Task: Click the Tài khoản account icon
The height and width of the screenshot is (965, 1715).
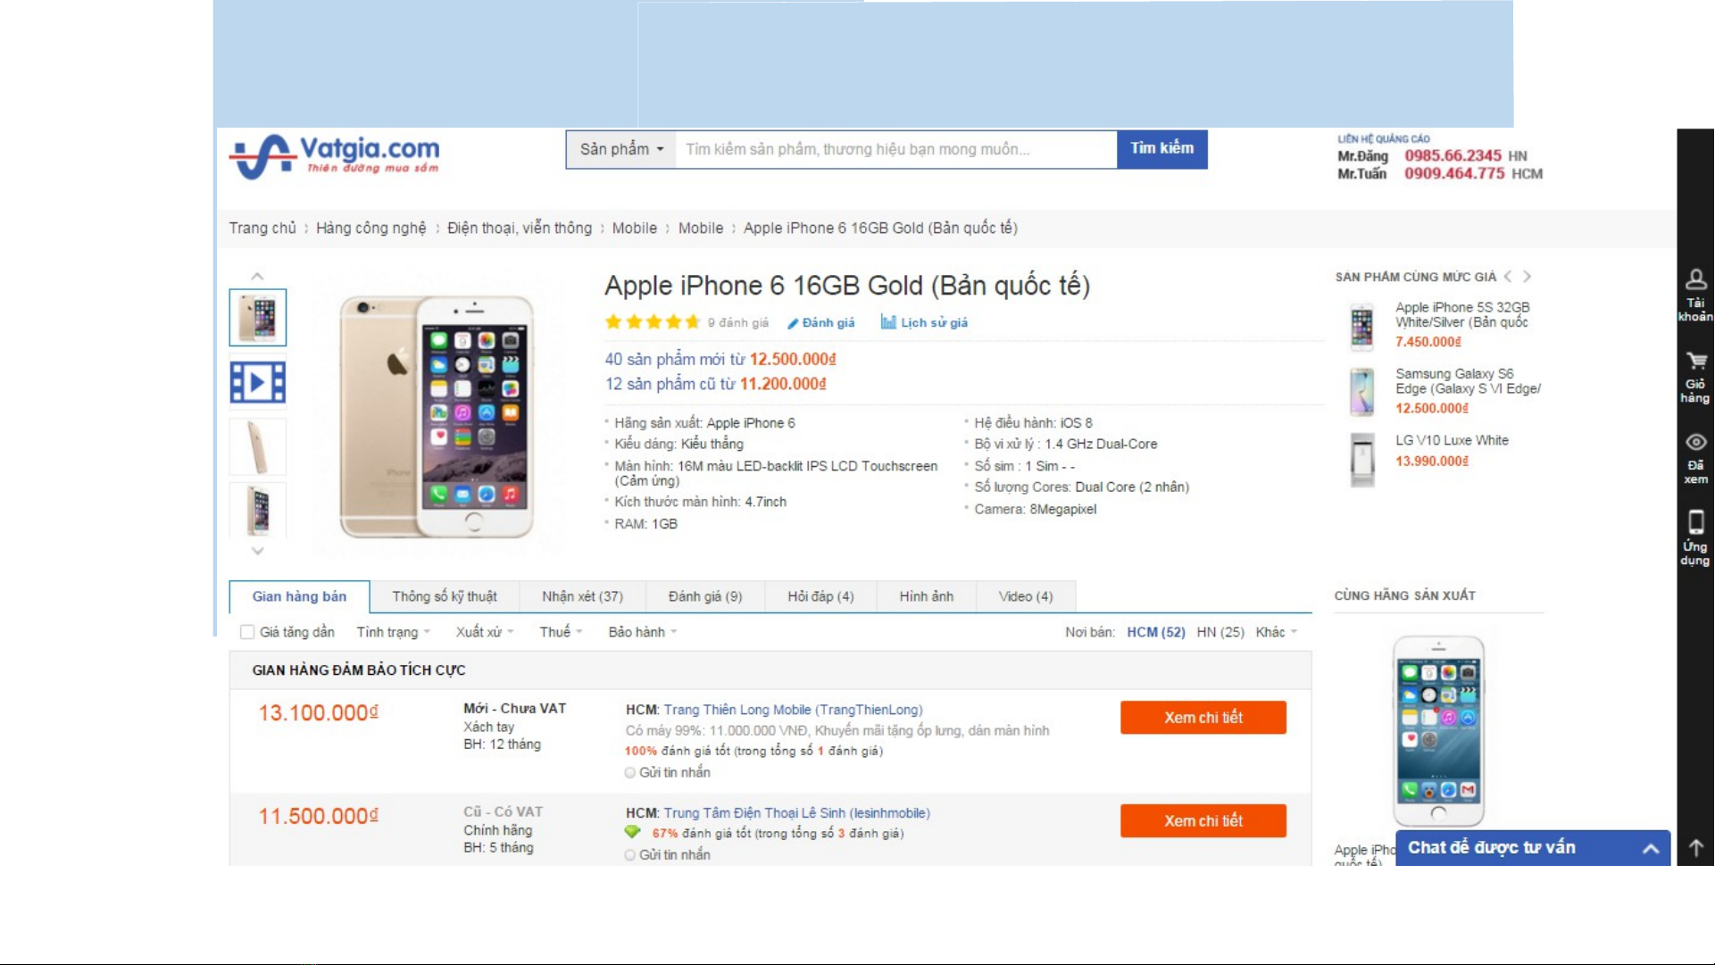Action: point(1695,280)
